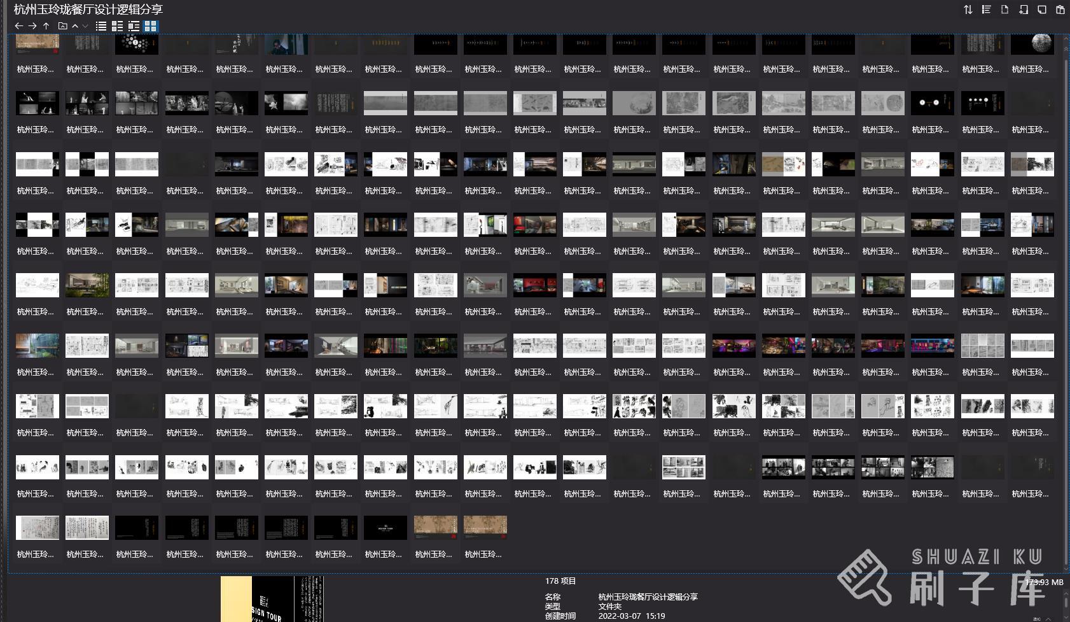The image size is (1070, 622).
Task: Expand the bottom-right collapse chevron
Action: 1048,618
